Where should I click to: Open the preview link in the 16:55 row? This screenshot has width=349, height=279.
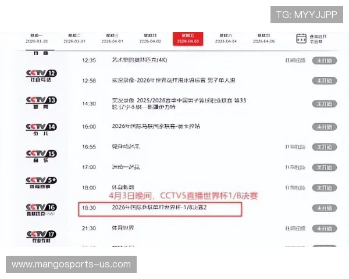click(295, 147)
